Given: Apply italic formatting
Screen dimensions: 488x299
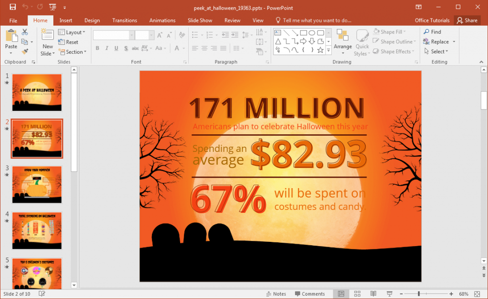Looking at the screenshot, I should tap(107, 48).
